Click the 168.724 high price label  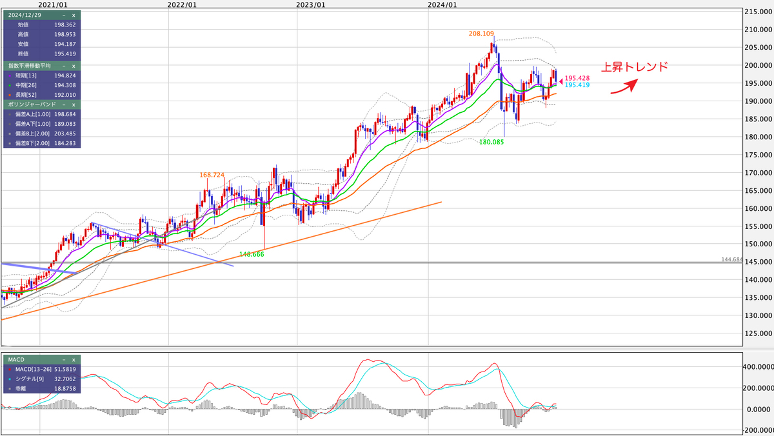tap(212, 175)
